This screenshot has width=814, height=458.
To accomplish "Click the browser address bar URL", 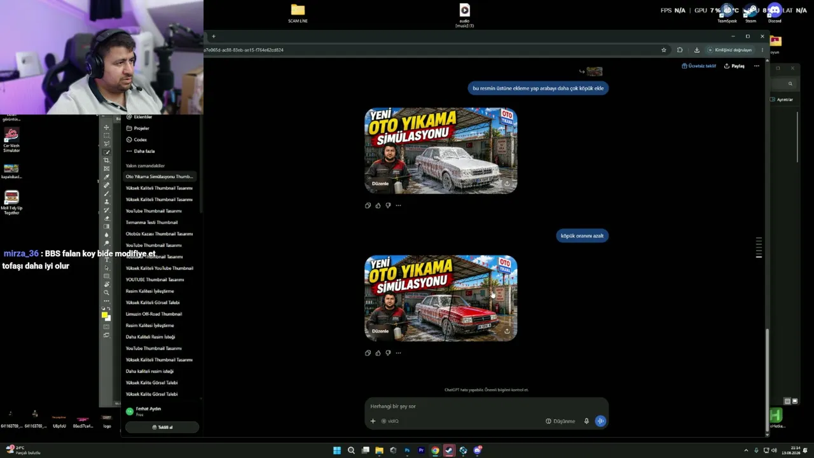I will [244, 50].
